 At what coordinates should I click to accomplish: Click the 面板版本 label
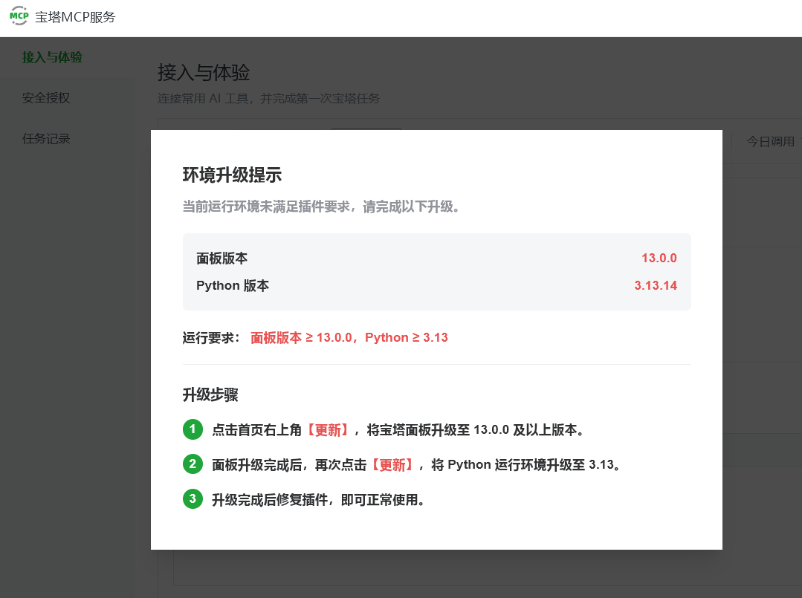(222, 258)
